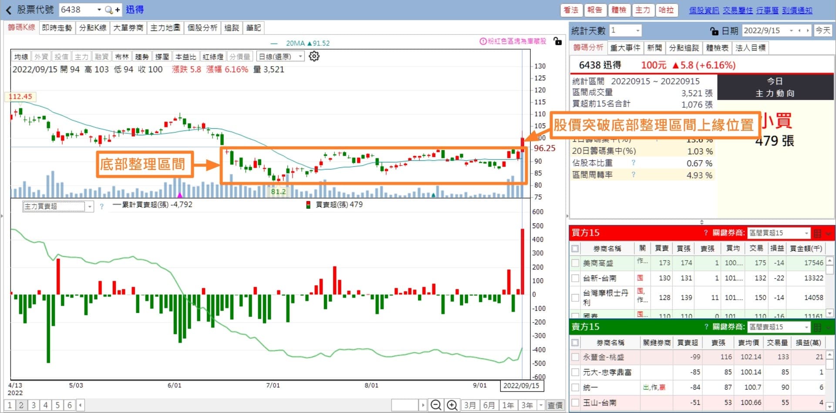Open the stock code 6438 dropdown
This screenshot has width=836, height=413.
(99, 10)
